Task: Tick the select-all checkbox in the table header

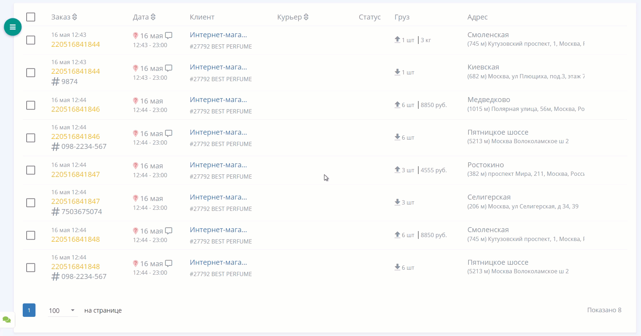Action: (31, 17)
